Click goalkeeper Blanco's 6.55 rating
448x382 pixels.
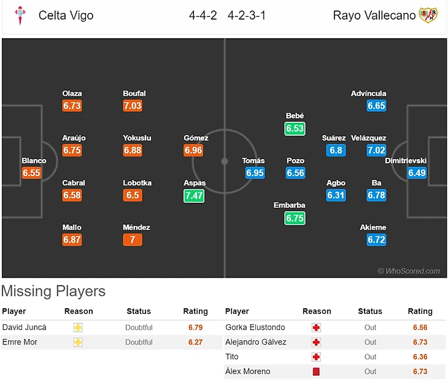(31, 173)
